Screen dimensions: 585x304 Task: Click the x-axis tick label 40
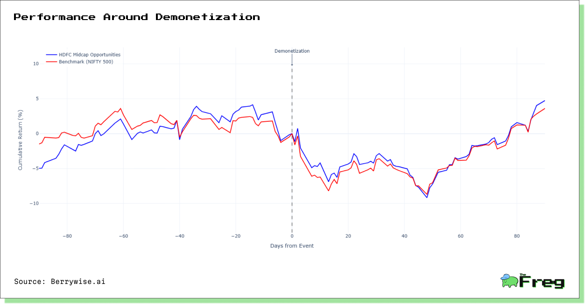404,236
